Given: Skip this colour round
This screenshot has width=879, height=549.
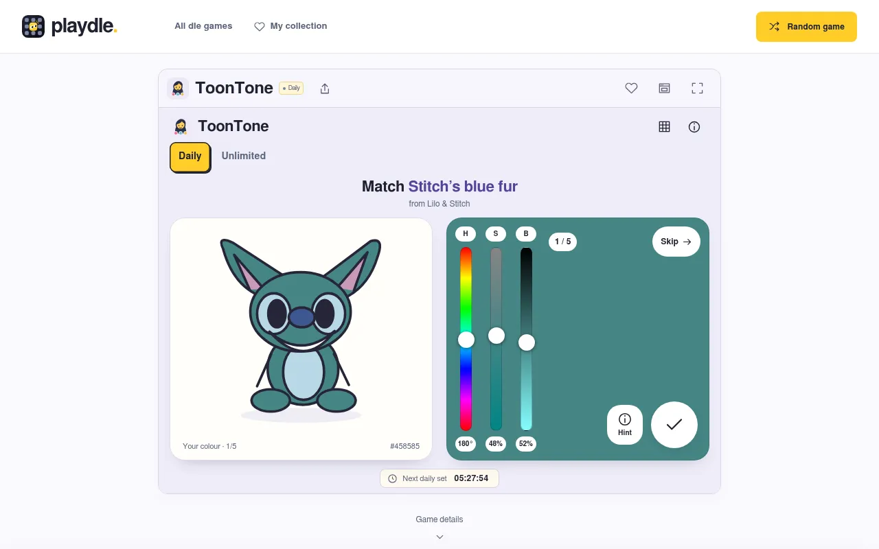Looking at the screenshot, I should tap(676, 242).
